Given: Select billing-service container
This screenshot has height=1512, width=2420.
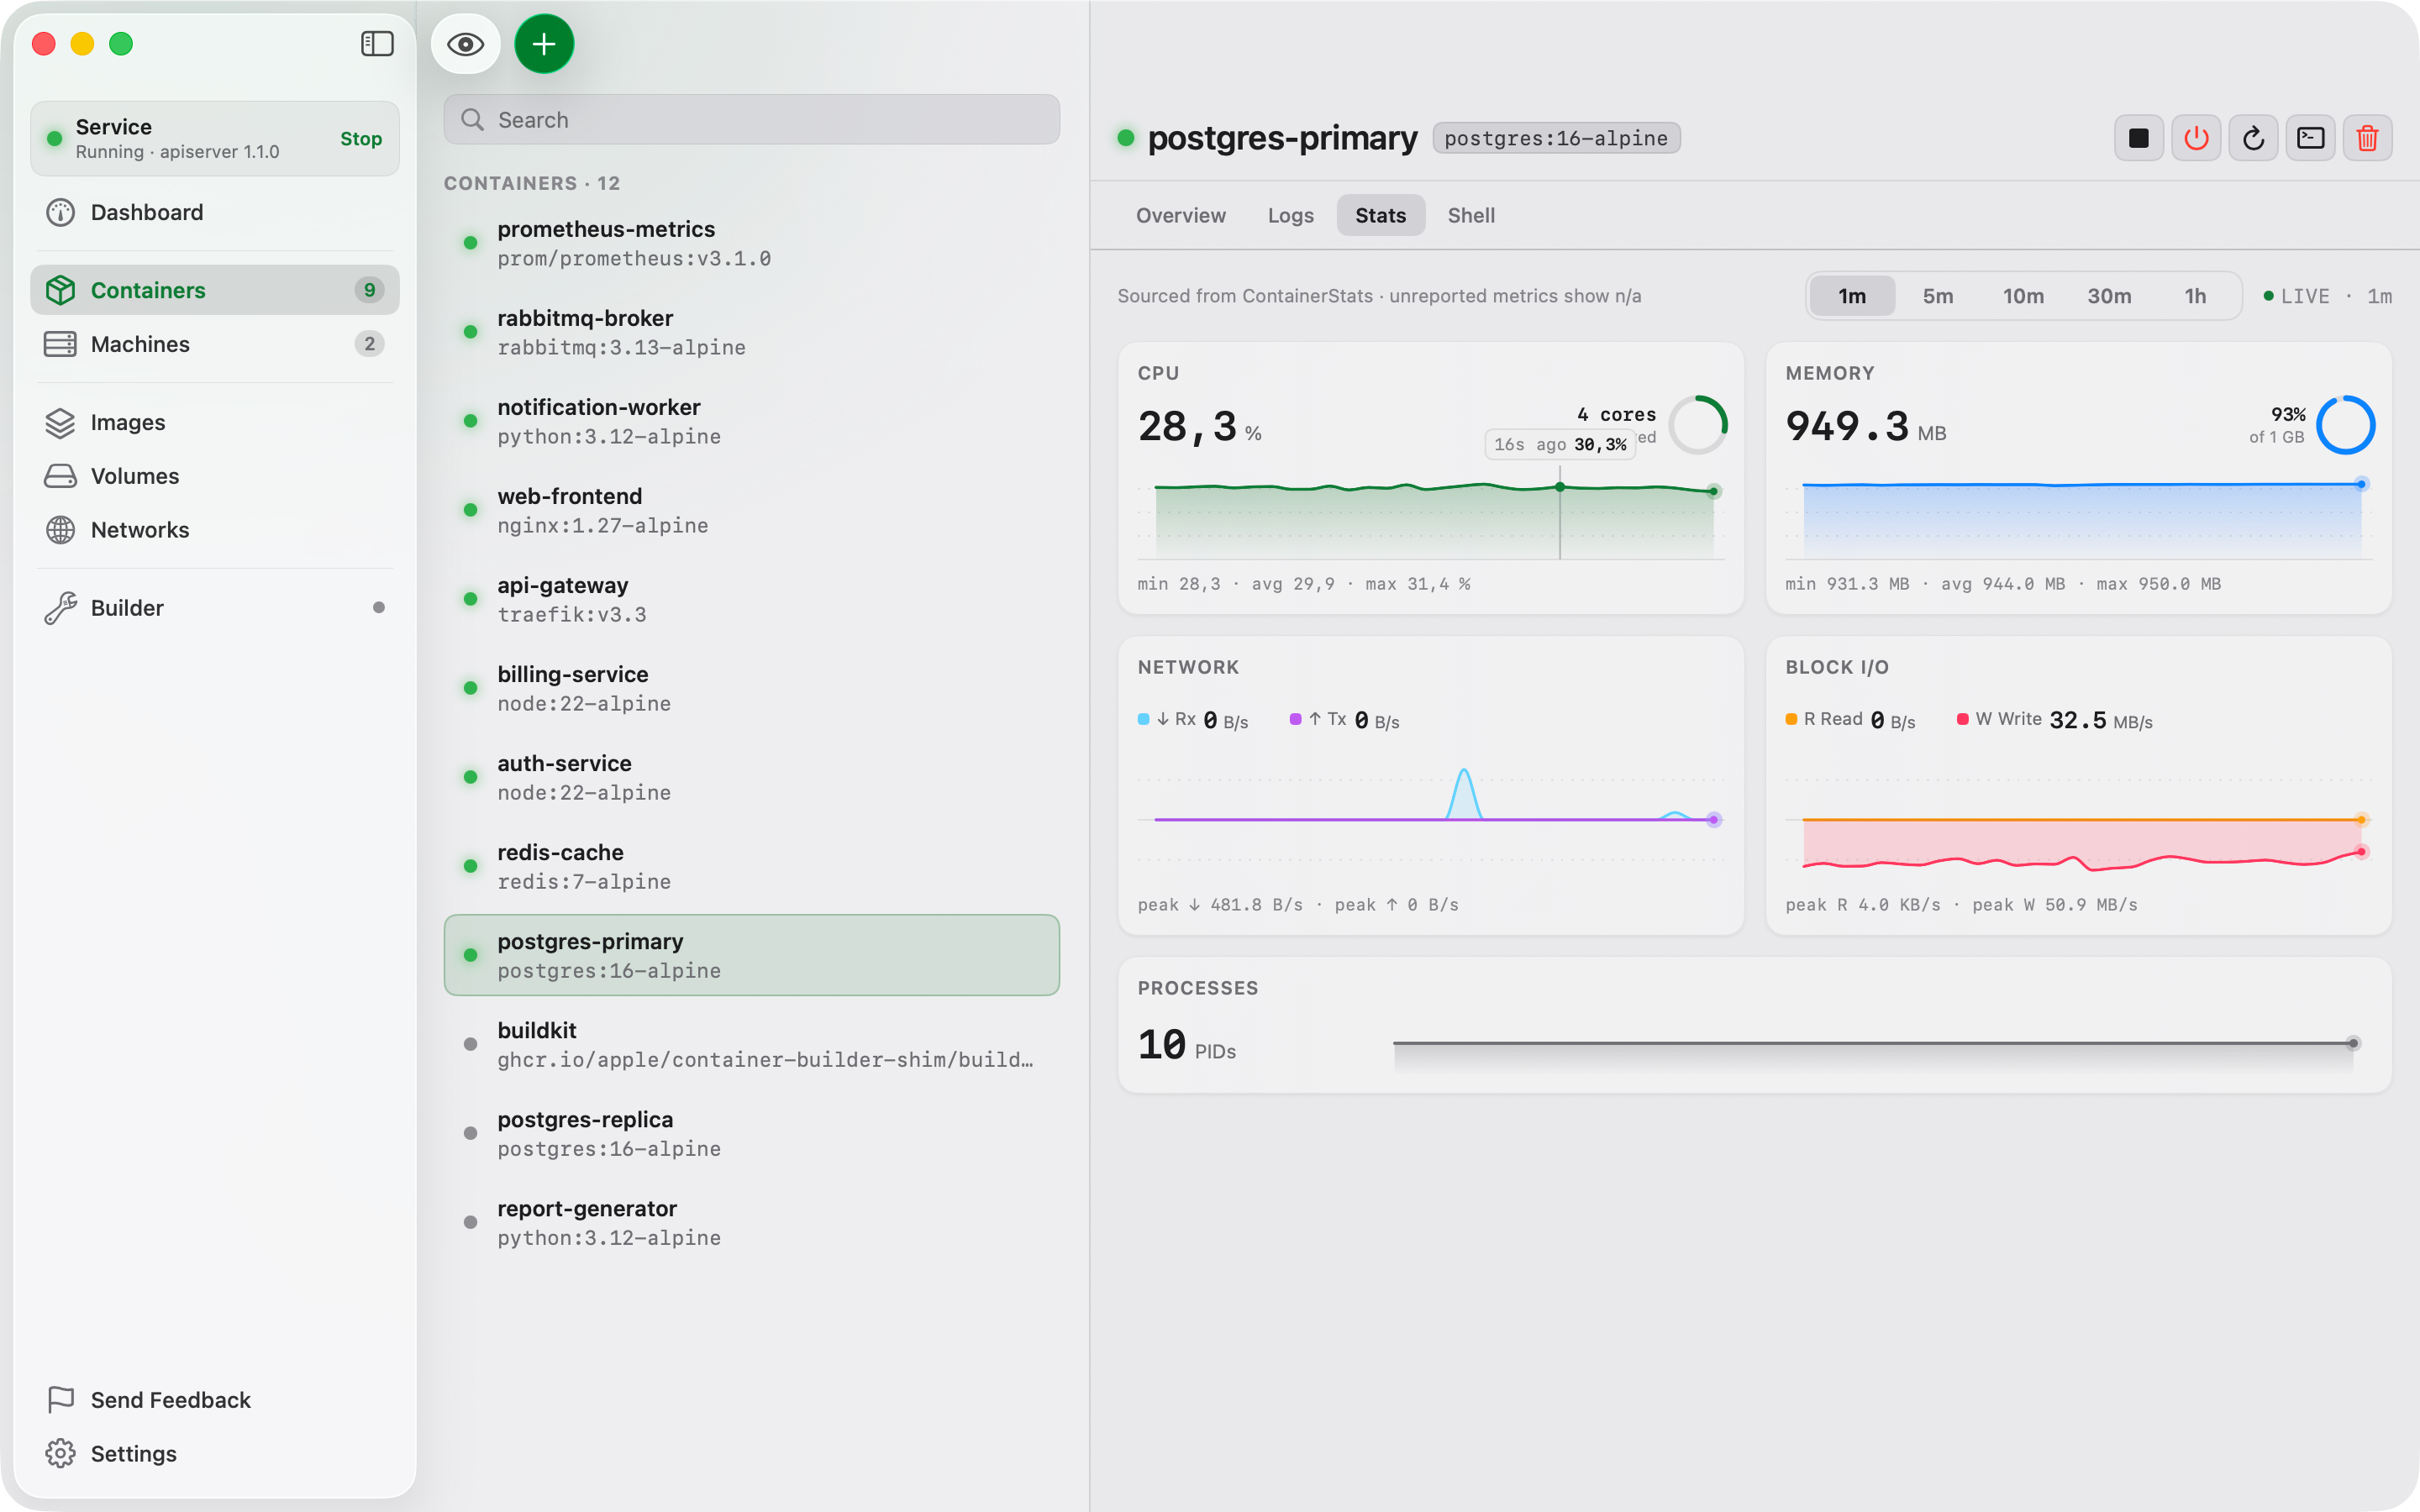Looking at the screenshot, I should [752, 688].
